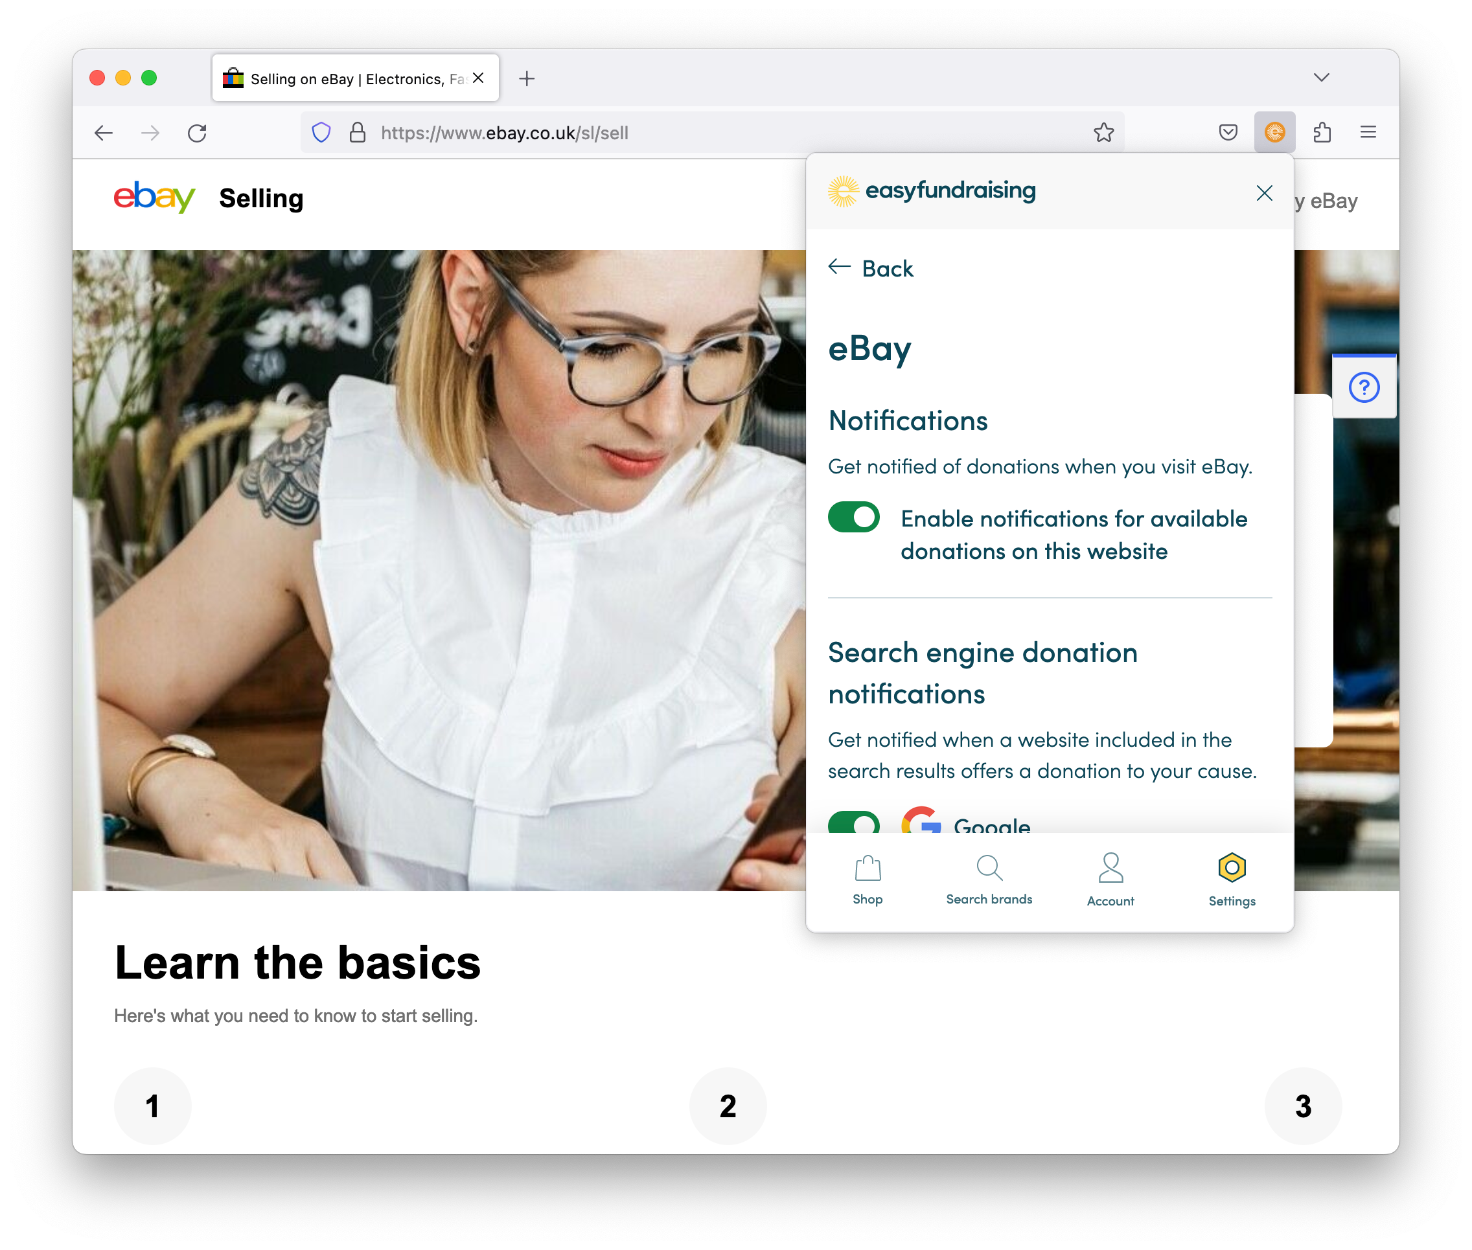Toggle eBay donation notifications switch
Image resolution: width=1472 pixels, height=1250 pixels.
[x=853, y=517]
